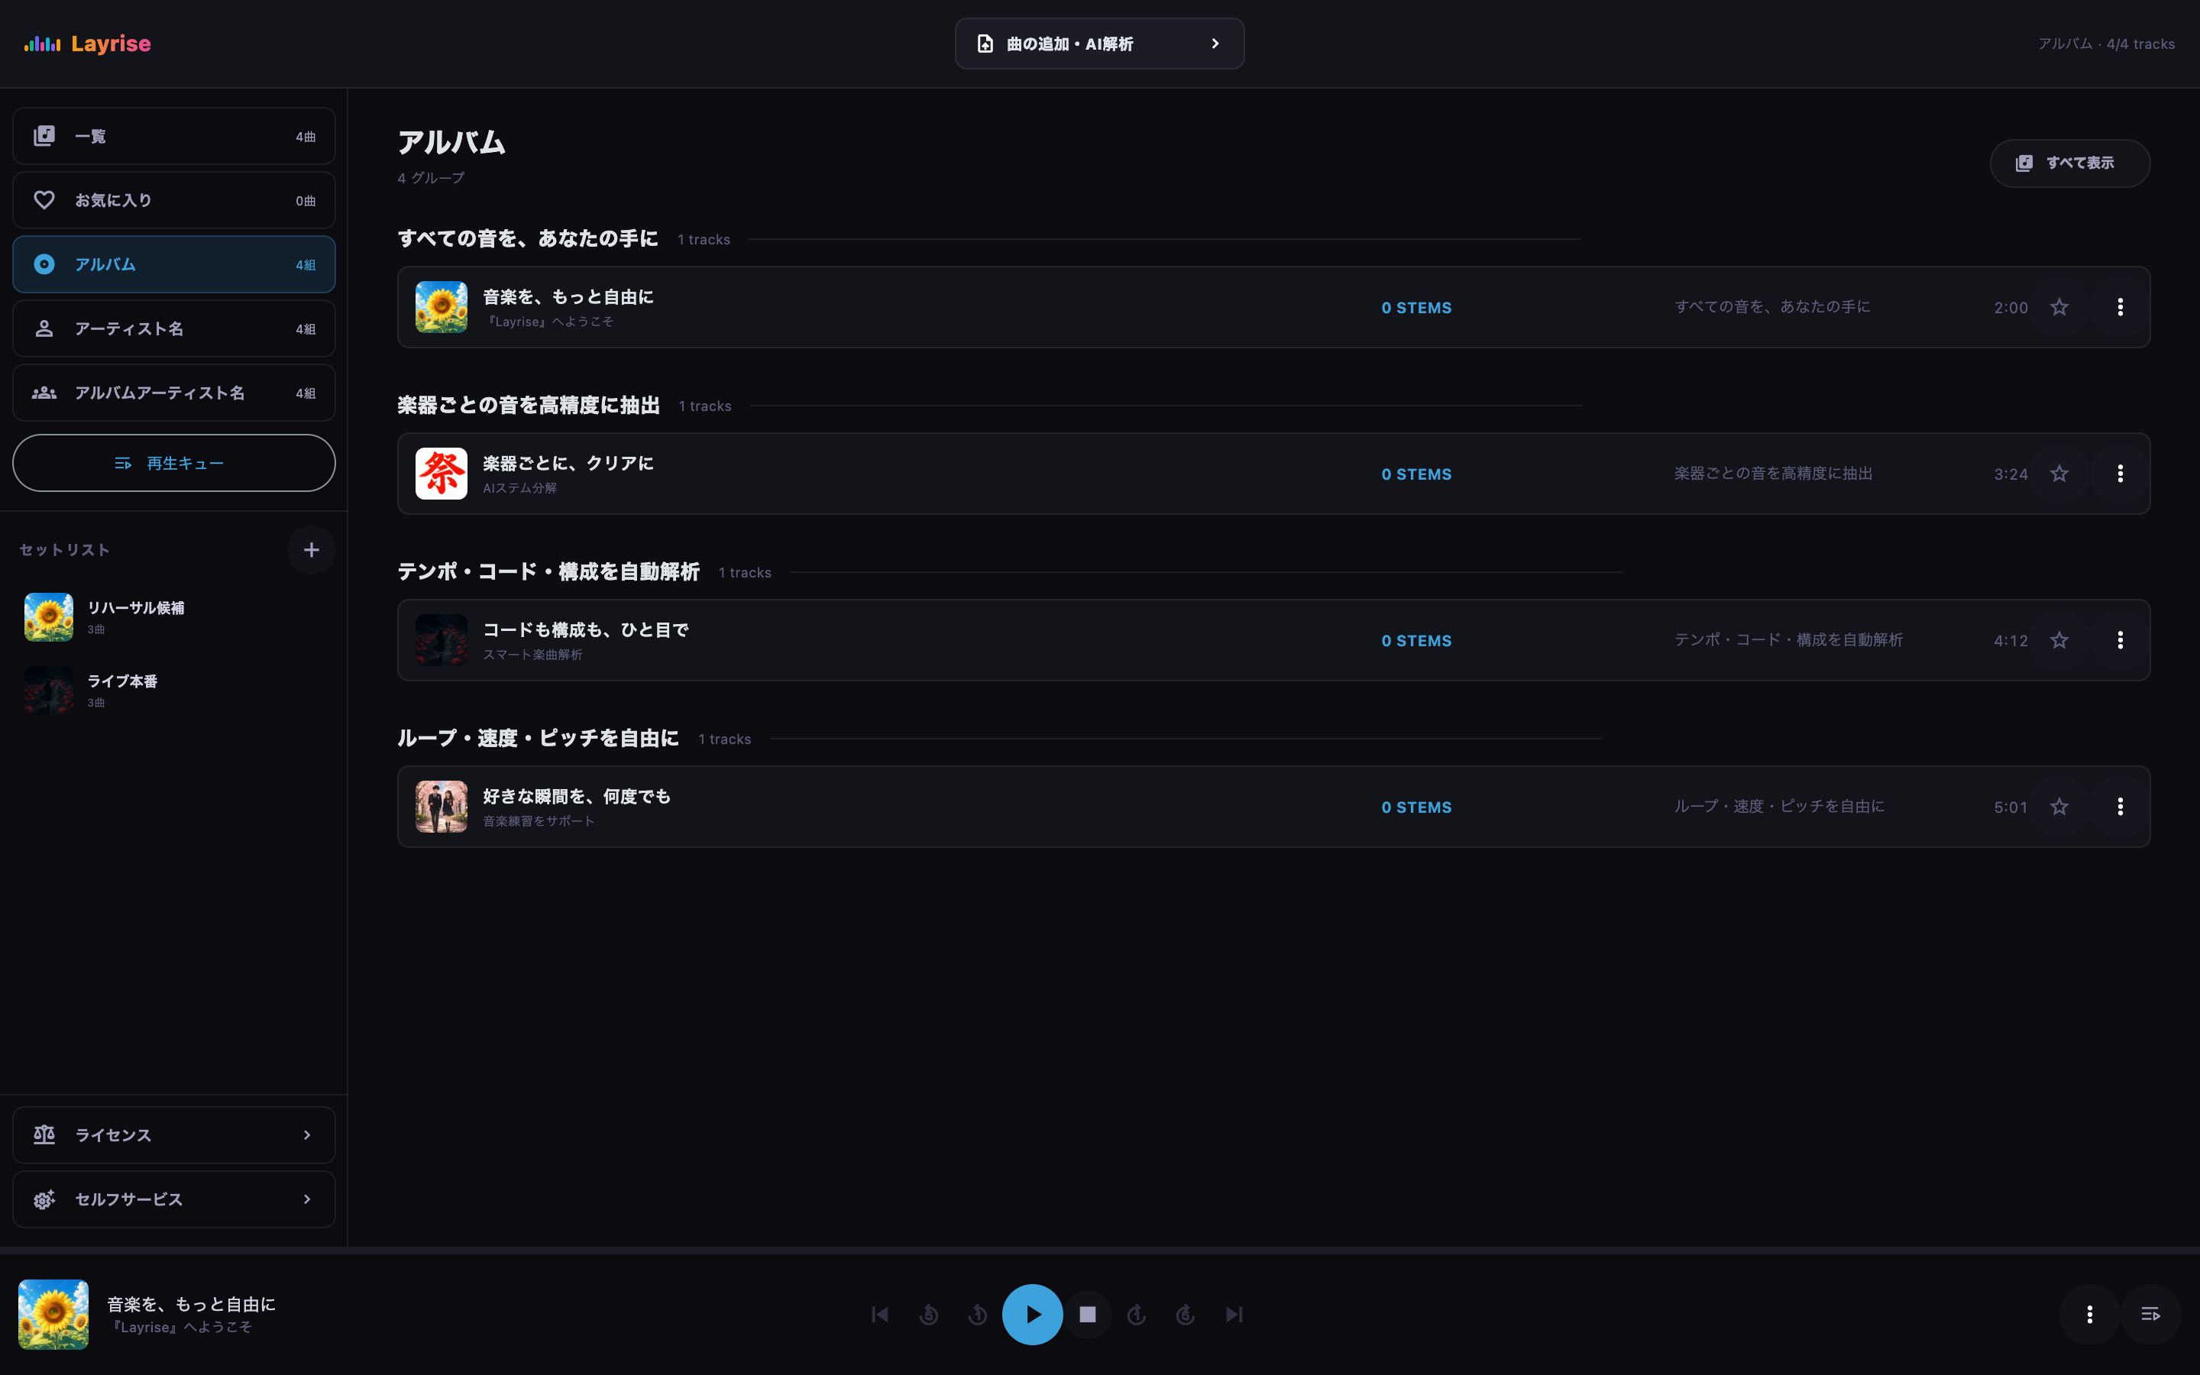Star the track 楽器ごとに、クリアに
This screenshot has height=1375, width=2200.
2059,474
